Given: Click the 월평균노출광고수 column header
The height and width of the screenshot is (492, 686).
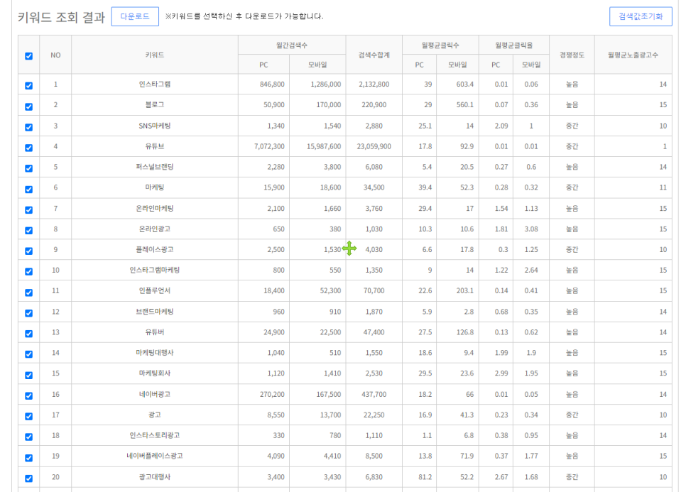Looking at the screenshot, I should [633, 55].
